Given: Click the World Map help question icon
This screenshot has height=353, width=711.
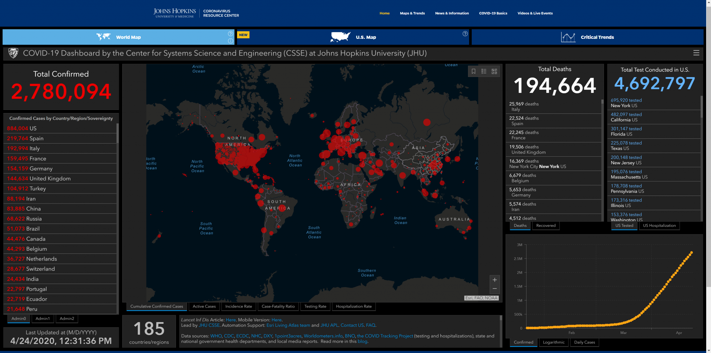Looking at the screenshot, I should tap(231, 34).
